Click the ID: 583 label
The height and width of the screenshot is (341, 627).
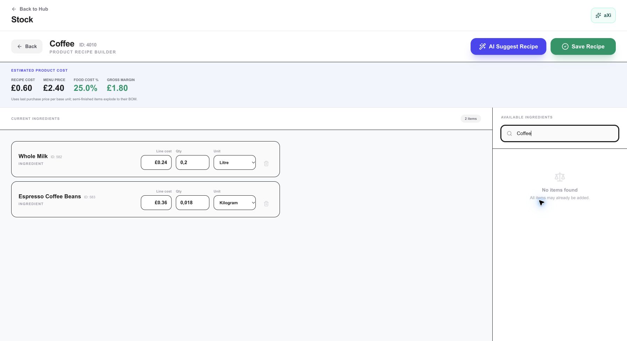[90, 197]
